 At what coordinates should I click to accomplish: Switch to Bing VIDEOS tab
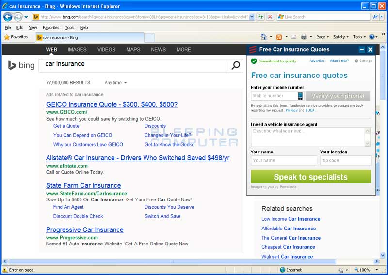(106, 50)
